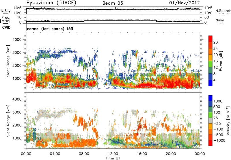Image resolution: width=231 pixels, height=160 pixels.
Task: Click the '04:00' time axis tick label
Action: pyautogui.click(x=55, y=154)
